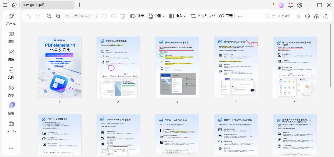
Task: Expand the 挿入 (insert) dropdown
Action: click(177, 16)
